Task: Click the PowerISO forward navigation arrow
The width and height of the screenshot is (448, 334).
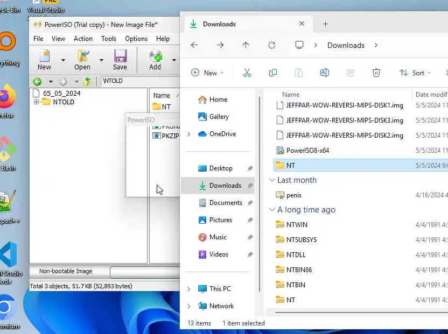Action: 63,82
